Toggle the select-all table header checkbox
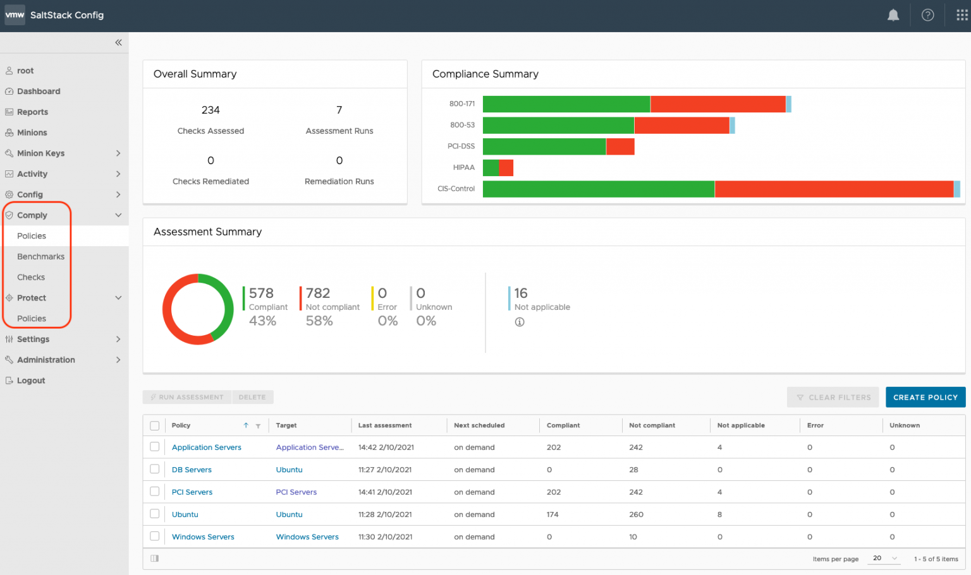Screen dimensions: 971x575 (154, 425)
